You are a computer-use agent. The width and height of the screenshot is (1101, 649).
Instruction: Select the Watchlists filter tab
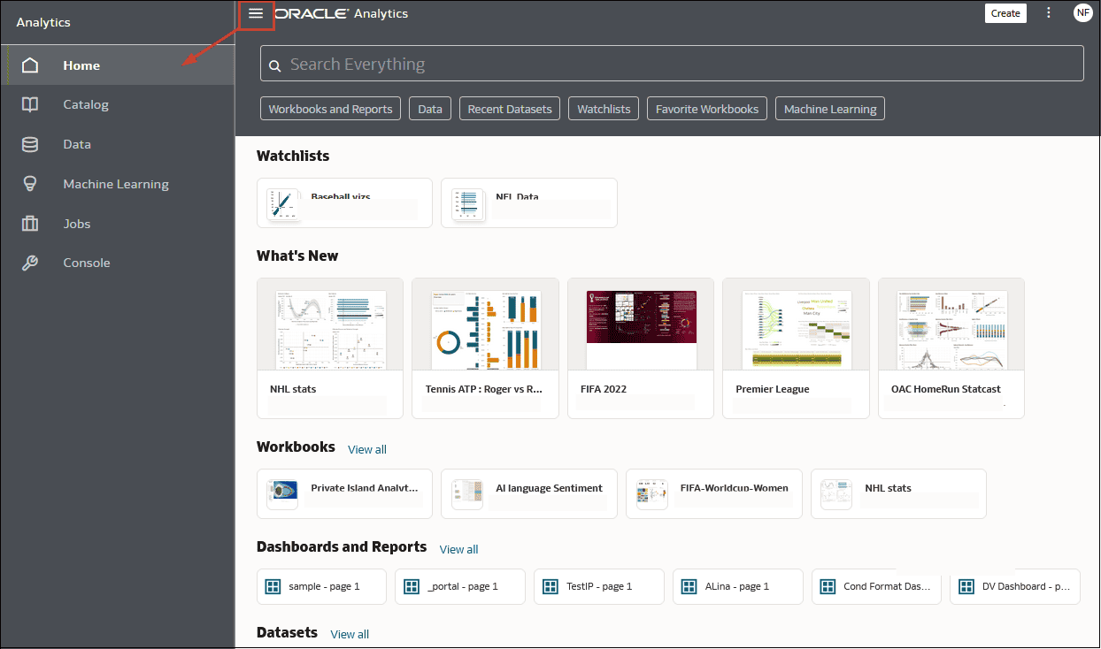[x=603, y=108]
